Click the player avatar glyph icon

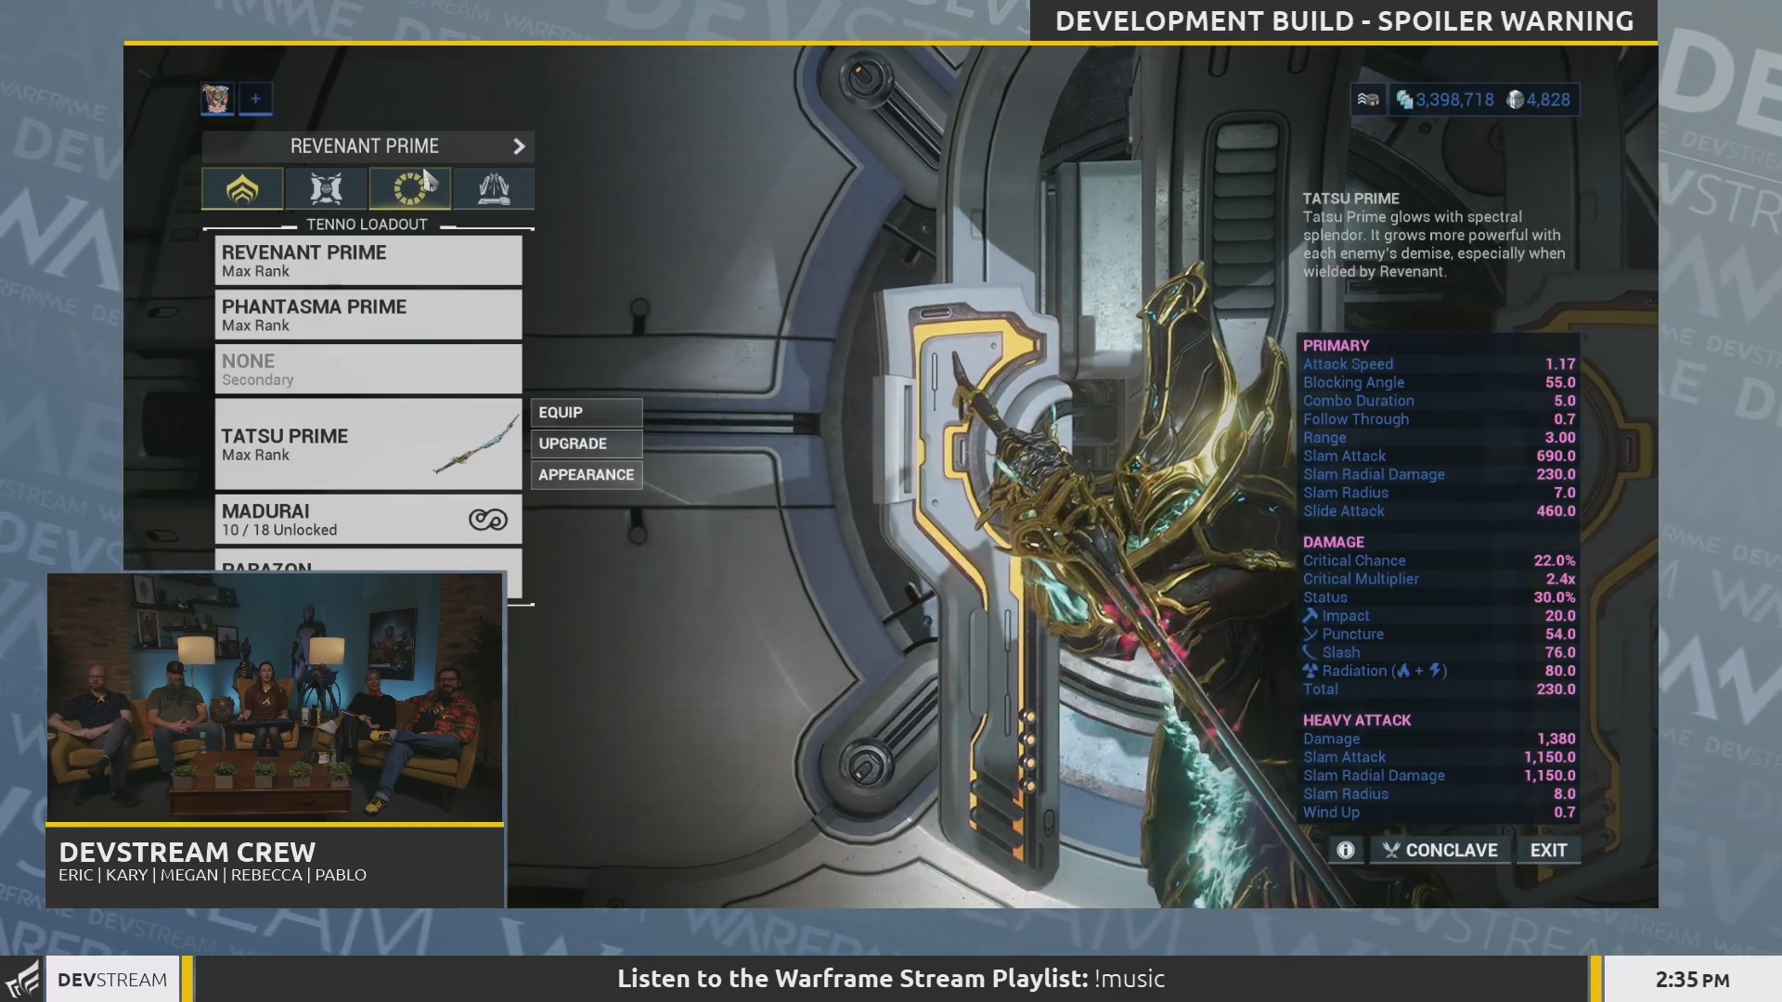216,98
